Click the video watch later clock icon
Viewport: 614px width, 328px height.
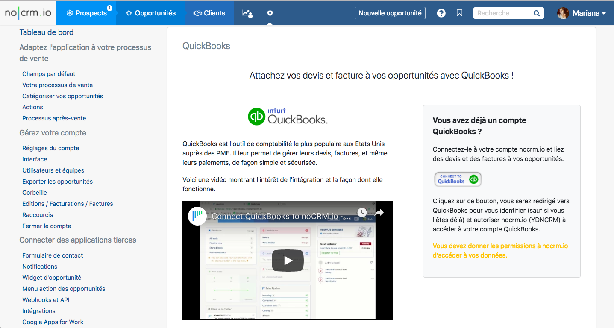click(361, 212)
